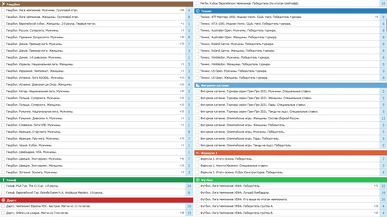Open Гандбол Лига чемпионов Женщины Групповой этап
The image size is (387, 217).
[x=42, y=17]
